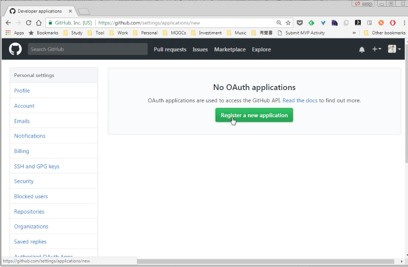The width and height of the screenshot is (408, 267).
Task: Go back with the browser back arrow
Action: point(8,23)
